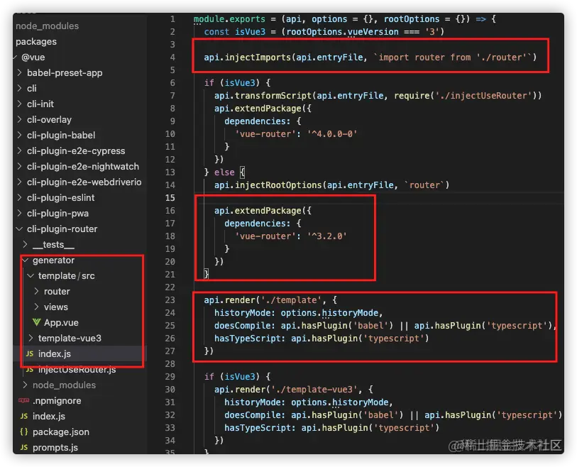Open App.vue in the file tree
The image size is (577, 467).
click(61, 323)
